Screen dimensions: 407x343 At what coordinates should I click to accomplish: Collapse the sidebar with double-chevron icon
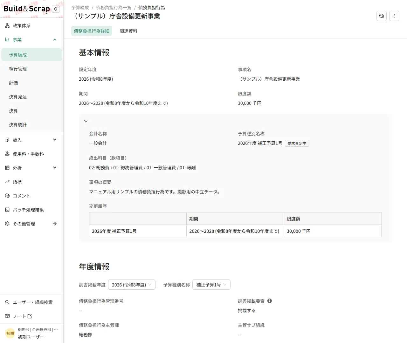pos(56,9)
